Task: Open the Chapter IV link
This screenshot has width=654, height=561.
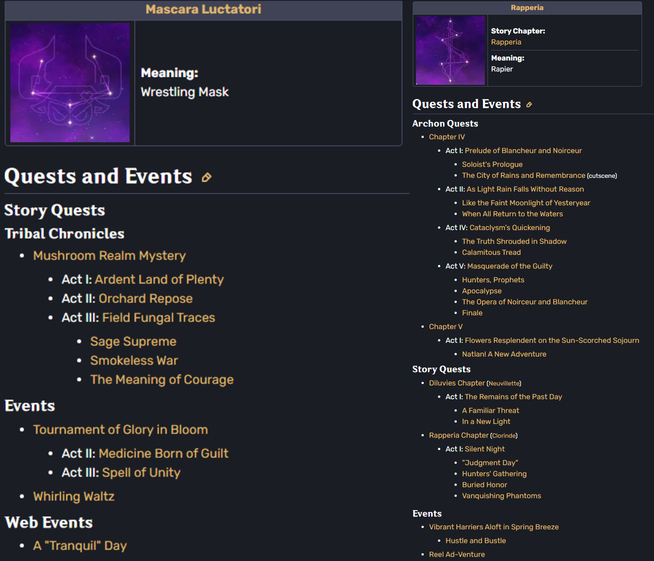Action: point(447,137)
